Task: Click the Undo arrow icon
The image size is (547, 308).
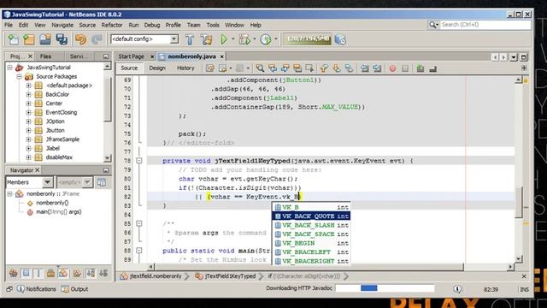Action: point(80,39)
